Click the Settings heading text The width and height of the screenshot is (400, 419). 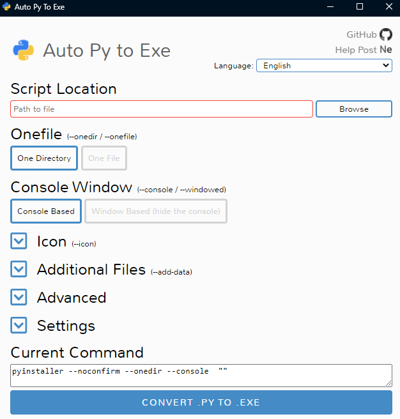(x=66, y=326)
